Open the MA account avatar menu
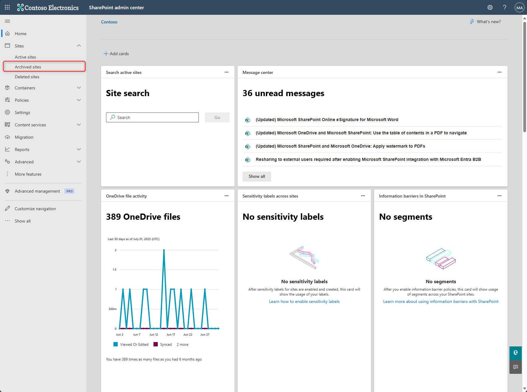This screenshot has height=392, width=527. coord(519,7)
